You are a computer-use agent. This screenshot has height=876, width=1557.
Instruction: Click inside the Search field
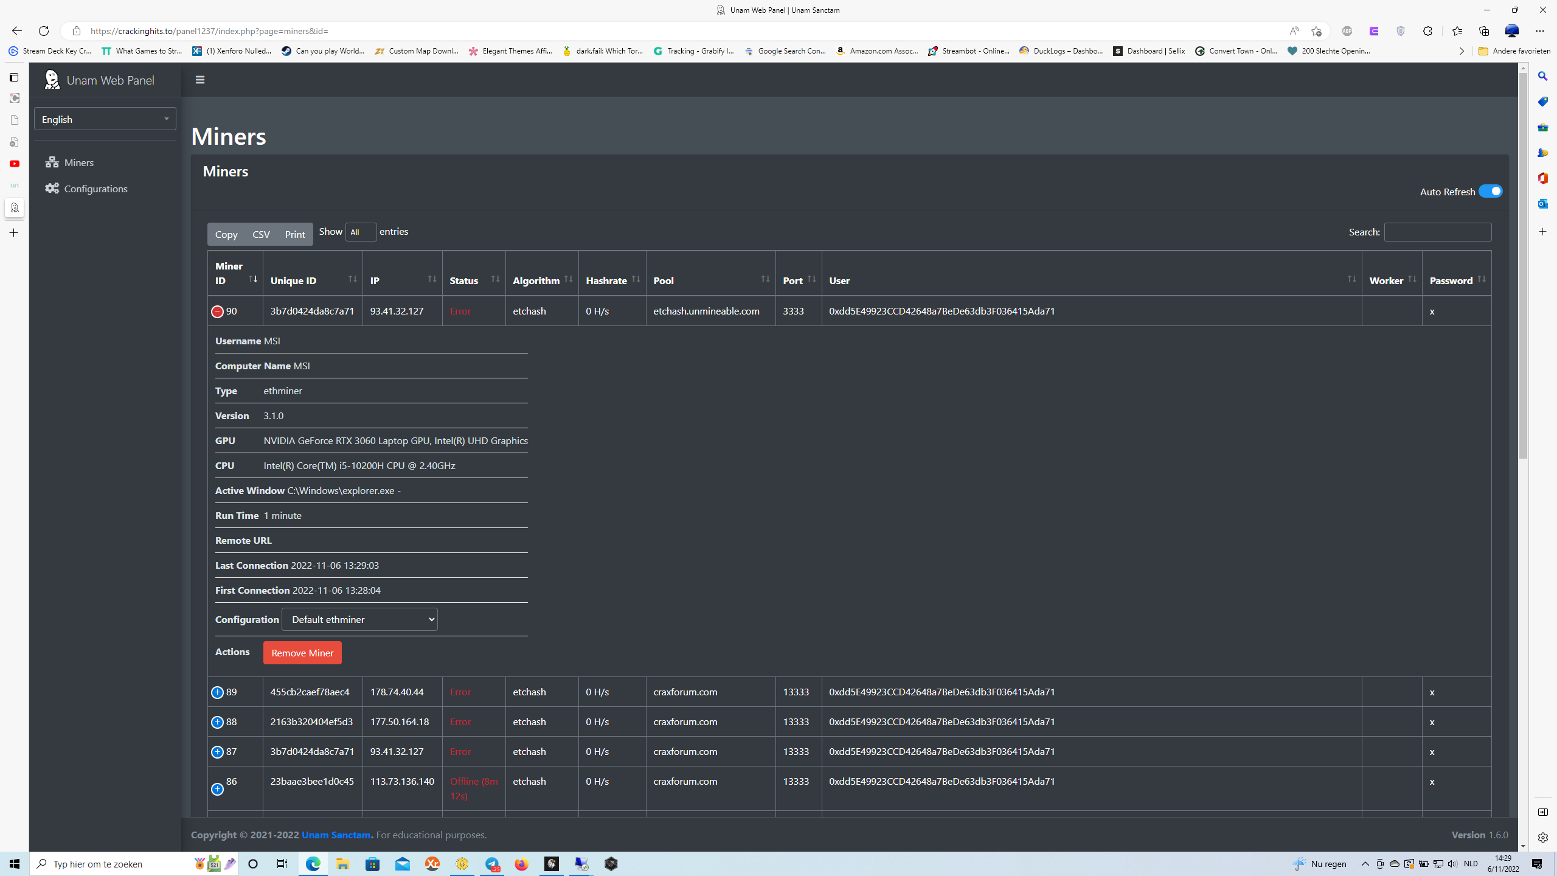point(1438,232)
